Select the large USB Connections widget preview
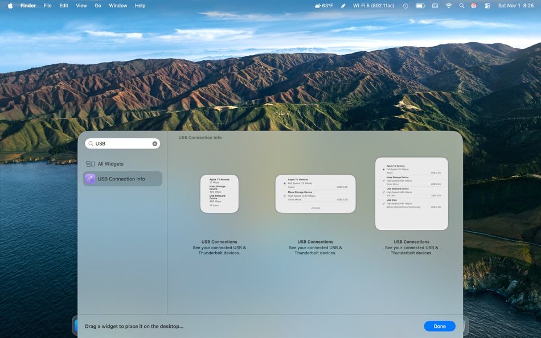The width and height of the screenshot is (541, 338). coord(412,193)
